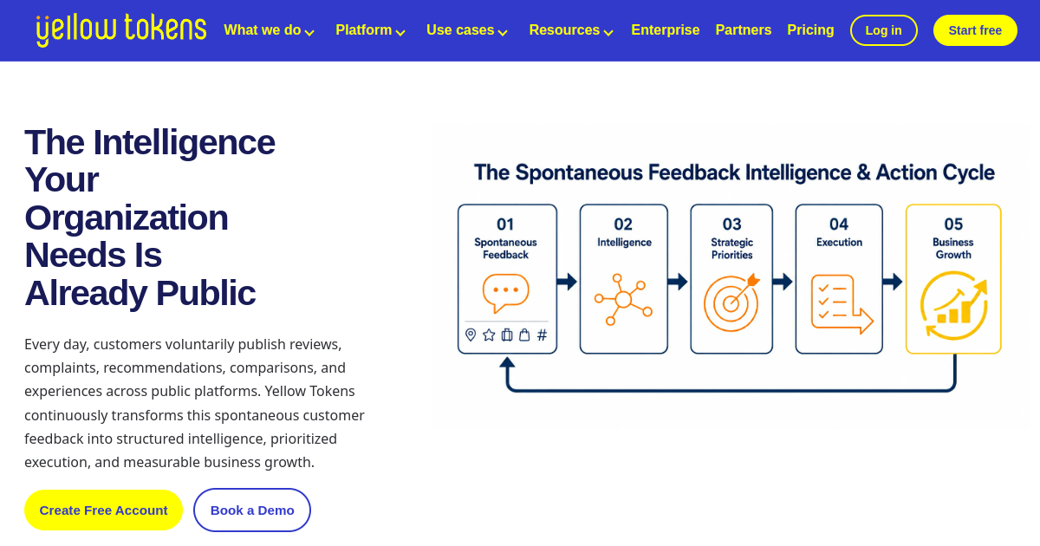The height and width of the screenshot is (546, 1040).
Task: Click the hashtag icon in card 01
Action: tap(543, 335)
